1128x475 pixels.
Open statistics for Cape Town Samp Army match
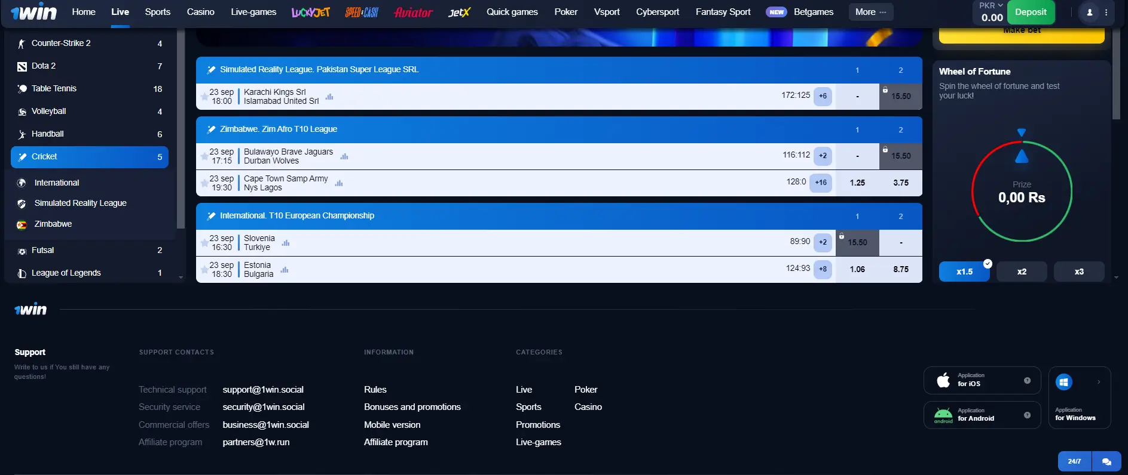(339, 183)
